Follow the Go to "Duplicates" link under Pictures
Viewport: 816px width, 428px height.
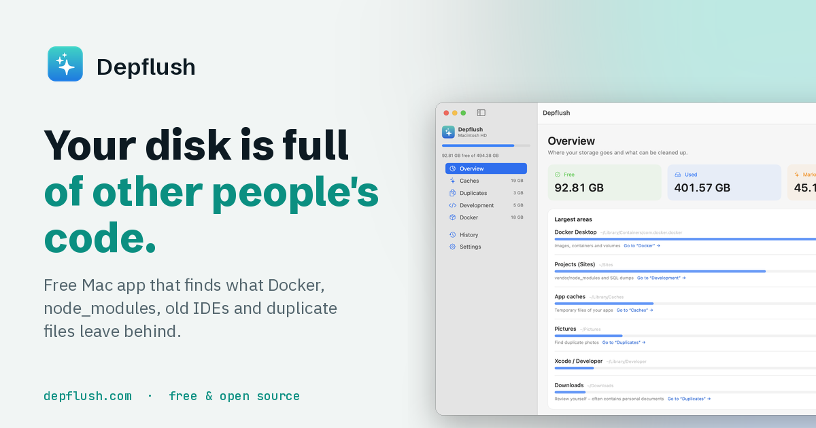tap(624, 342)
